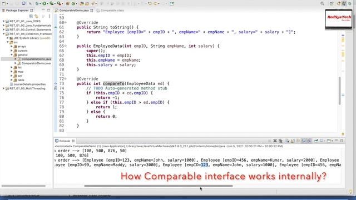
Task: Expand the arrays package
Action: point(12,46)
